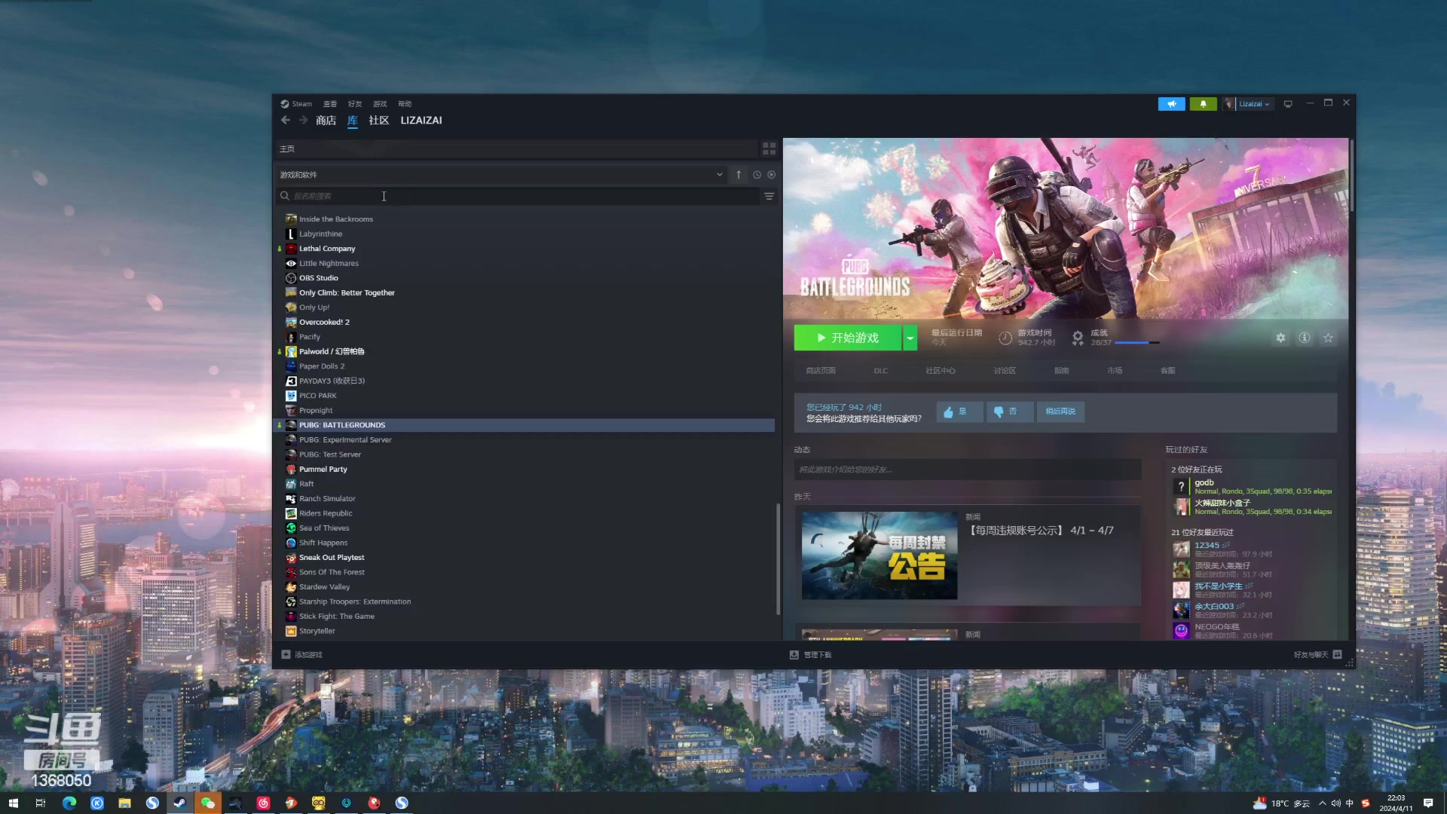Image resolution: width=1447 pixels, height=814 pixels.
Task: Open PUBG 商店页面 store page link
Action: click(821, 371)
